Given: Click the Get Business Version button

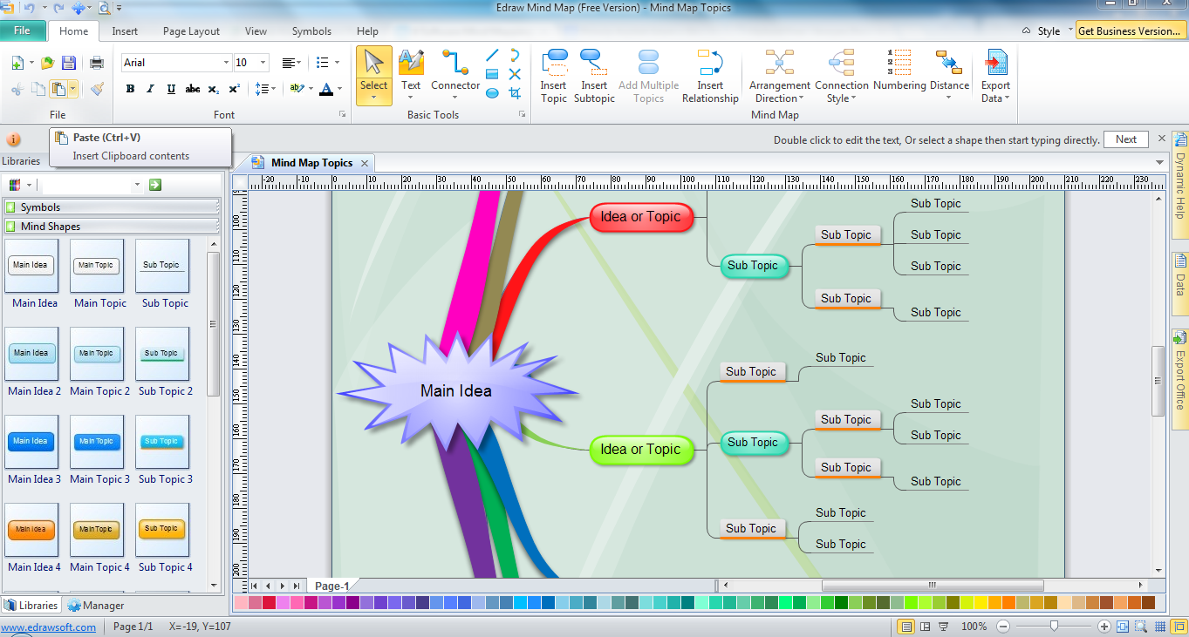Looking at the screenshot, I should 1131,30.
